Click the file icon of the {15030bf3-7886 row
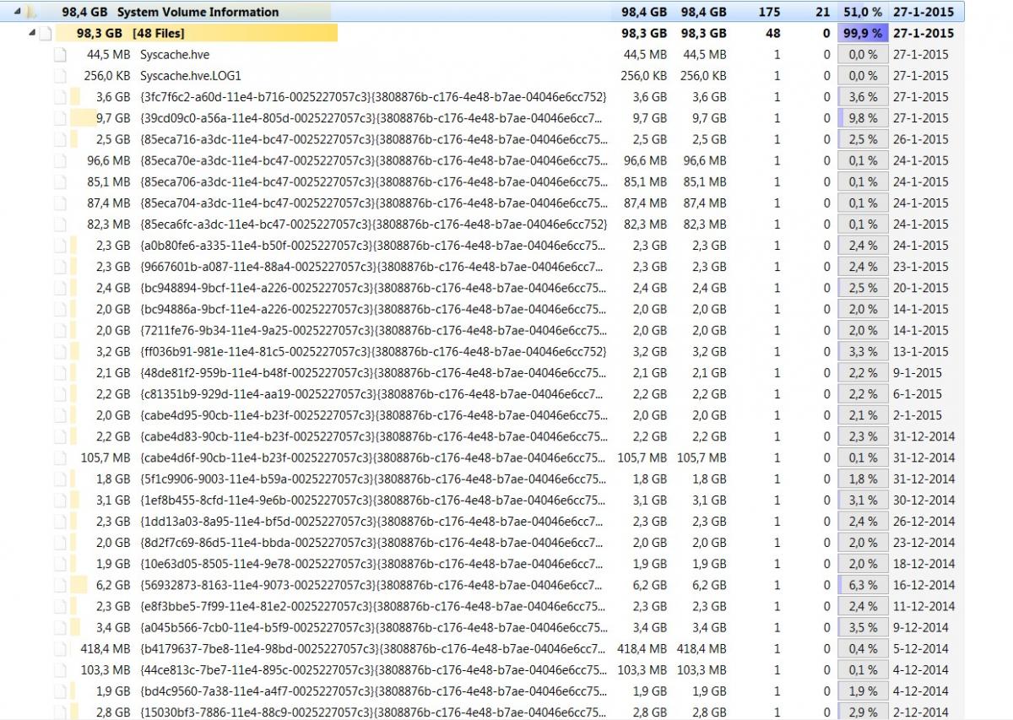The image size is (1013, 720). 59,712
